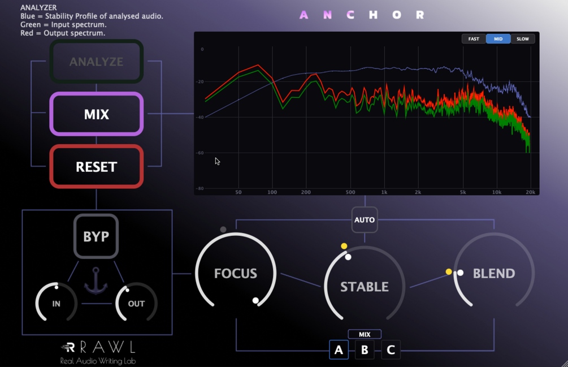This screenshot has width=568, height=367.
Task: Click the spectrum analyzer graph
Action: pos(367,114)
